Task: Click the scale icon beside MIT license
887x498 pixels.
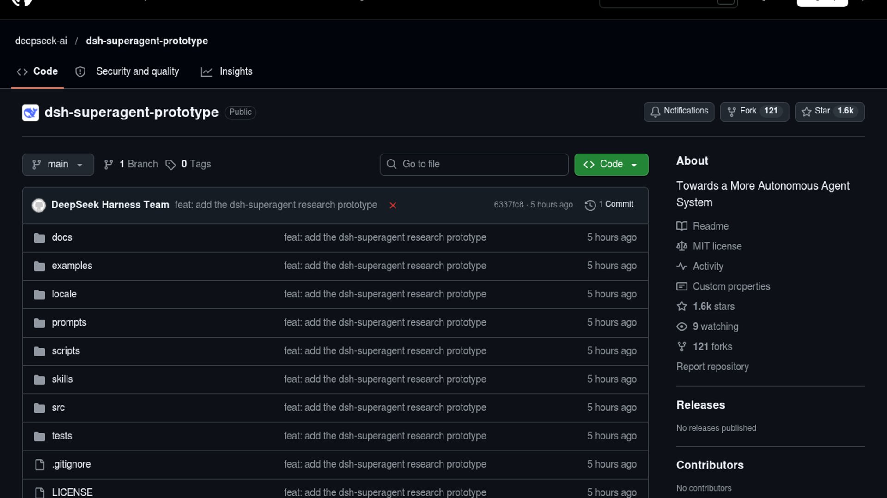Action: click(x=682, y=246)
